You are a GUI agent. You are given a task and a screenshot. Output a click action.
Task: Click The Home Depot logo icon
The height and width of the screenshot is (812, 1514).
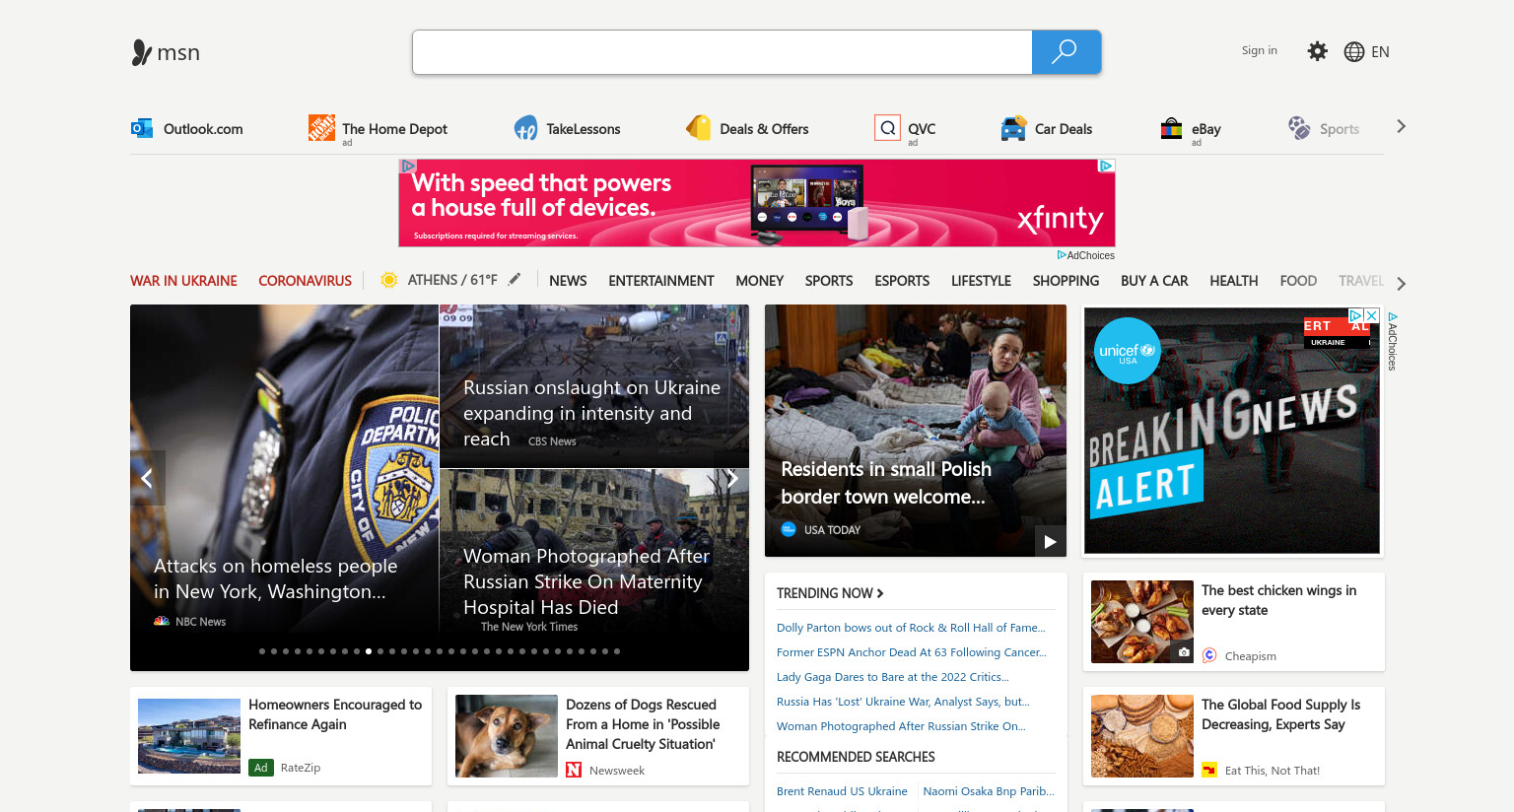click(321, 127)
